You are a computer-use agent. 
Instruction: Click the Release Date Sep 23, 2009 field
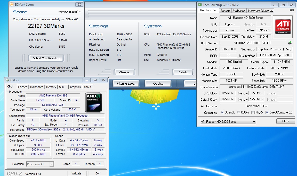pos(230,37)
